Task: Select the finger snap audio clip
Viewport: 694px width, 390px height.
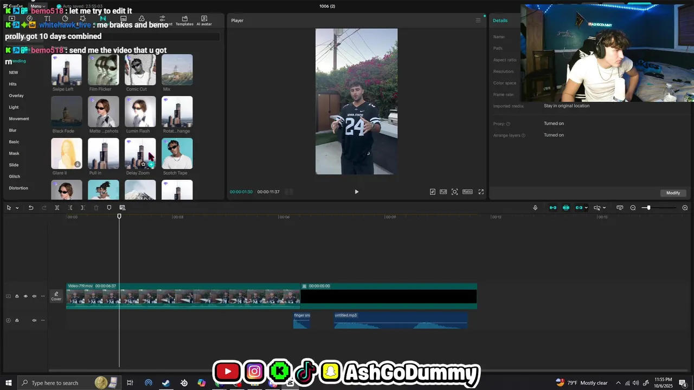Action: [302, 320]
